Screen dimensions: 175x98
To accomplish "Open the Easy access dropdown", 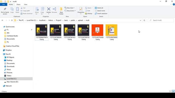I will pyautogui.click(x=70, y=11).
